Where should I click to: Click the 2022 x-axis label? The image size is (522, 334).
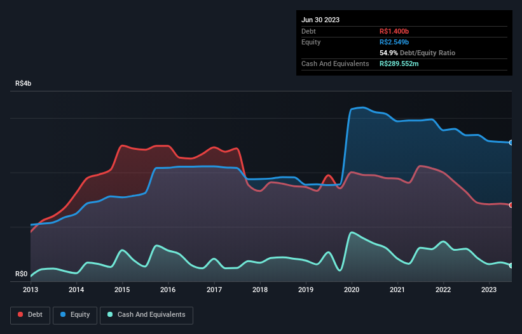click(443, 290)
